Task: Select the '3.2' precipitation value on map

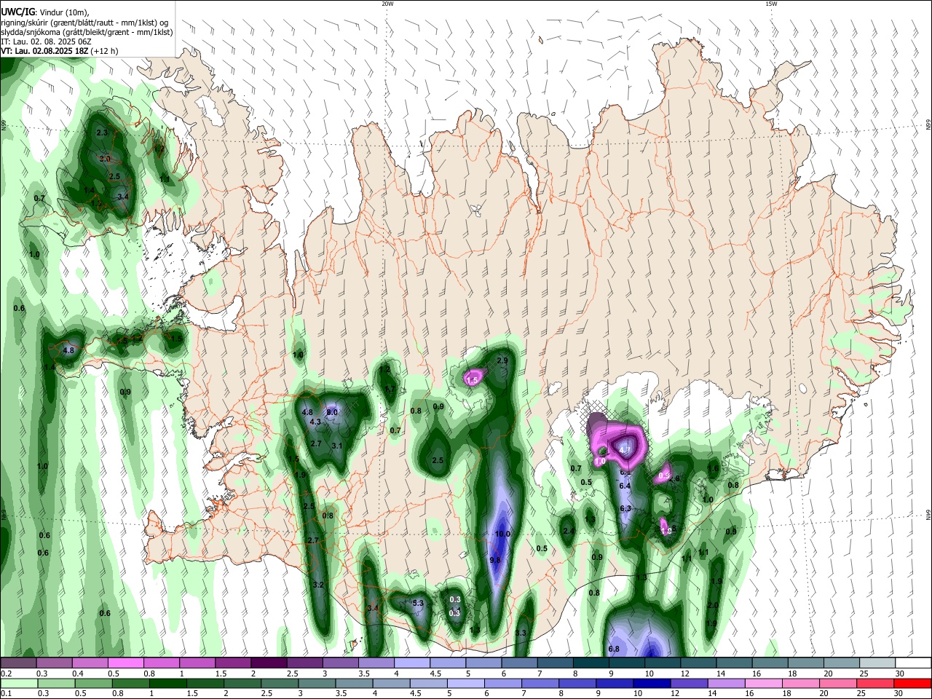Action: click(x=317, y=585)
